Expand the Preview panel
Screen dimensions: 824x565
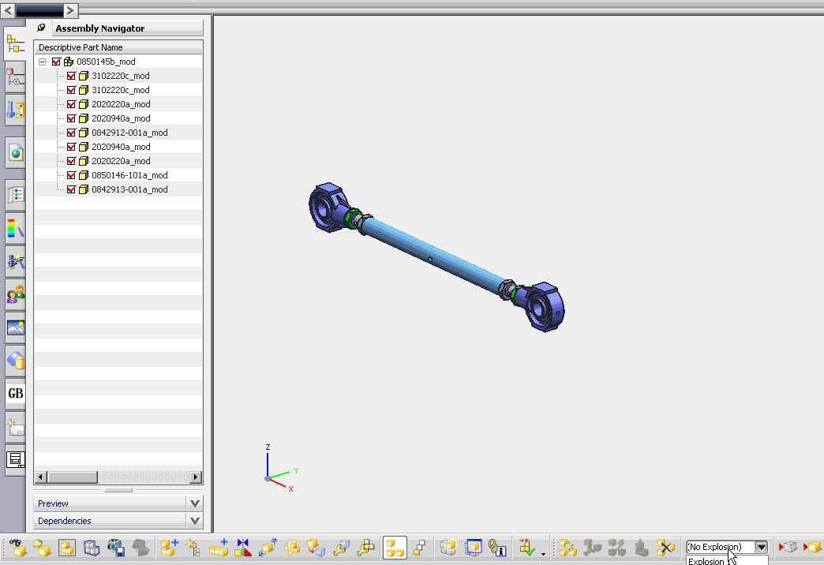click(x=194, y=503)
